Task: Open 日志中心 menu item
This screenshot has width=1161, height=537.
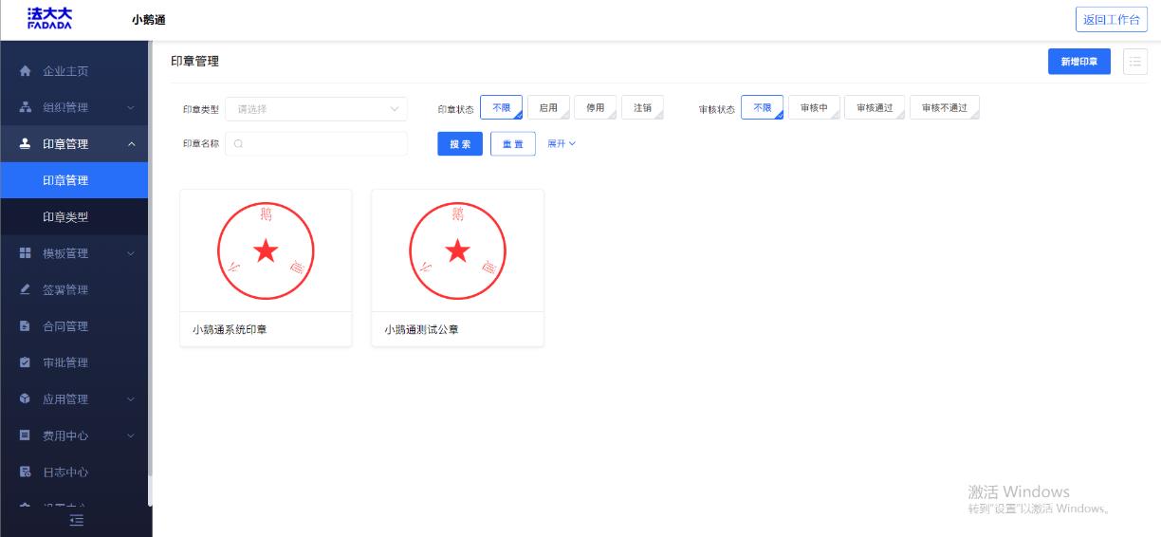Action: 74,472
